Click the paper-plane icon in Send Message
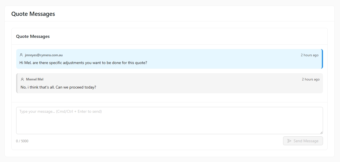This screenshot has width=340, height=162. tap(289, 141)
